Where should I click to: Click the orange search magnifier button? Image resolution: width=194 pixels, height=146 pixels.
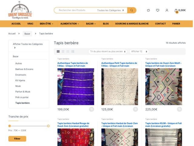pos(132,10)
